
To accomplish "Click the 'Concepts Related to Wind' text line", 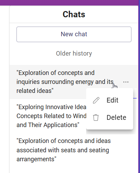I will (51, 116).
